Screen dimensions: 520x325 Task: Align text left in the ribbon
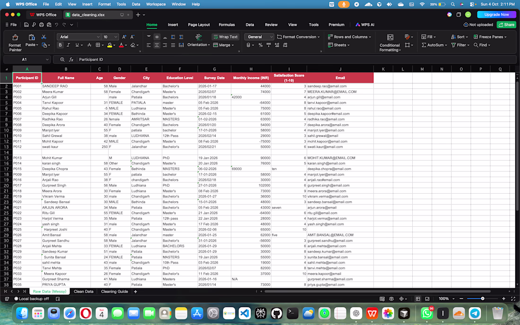click(148, 45)
